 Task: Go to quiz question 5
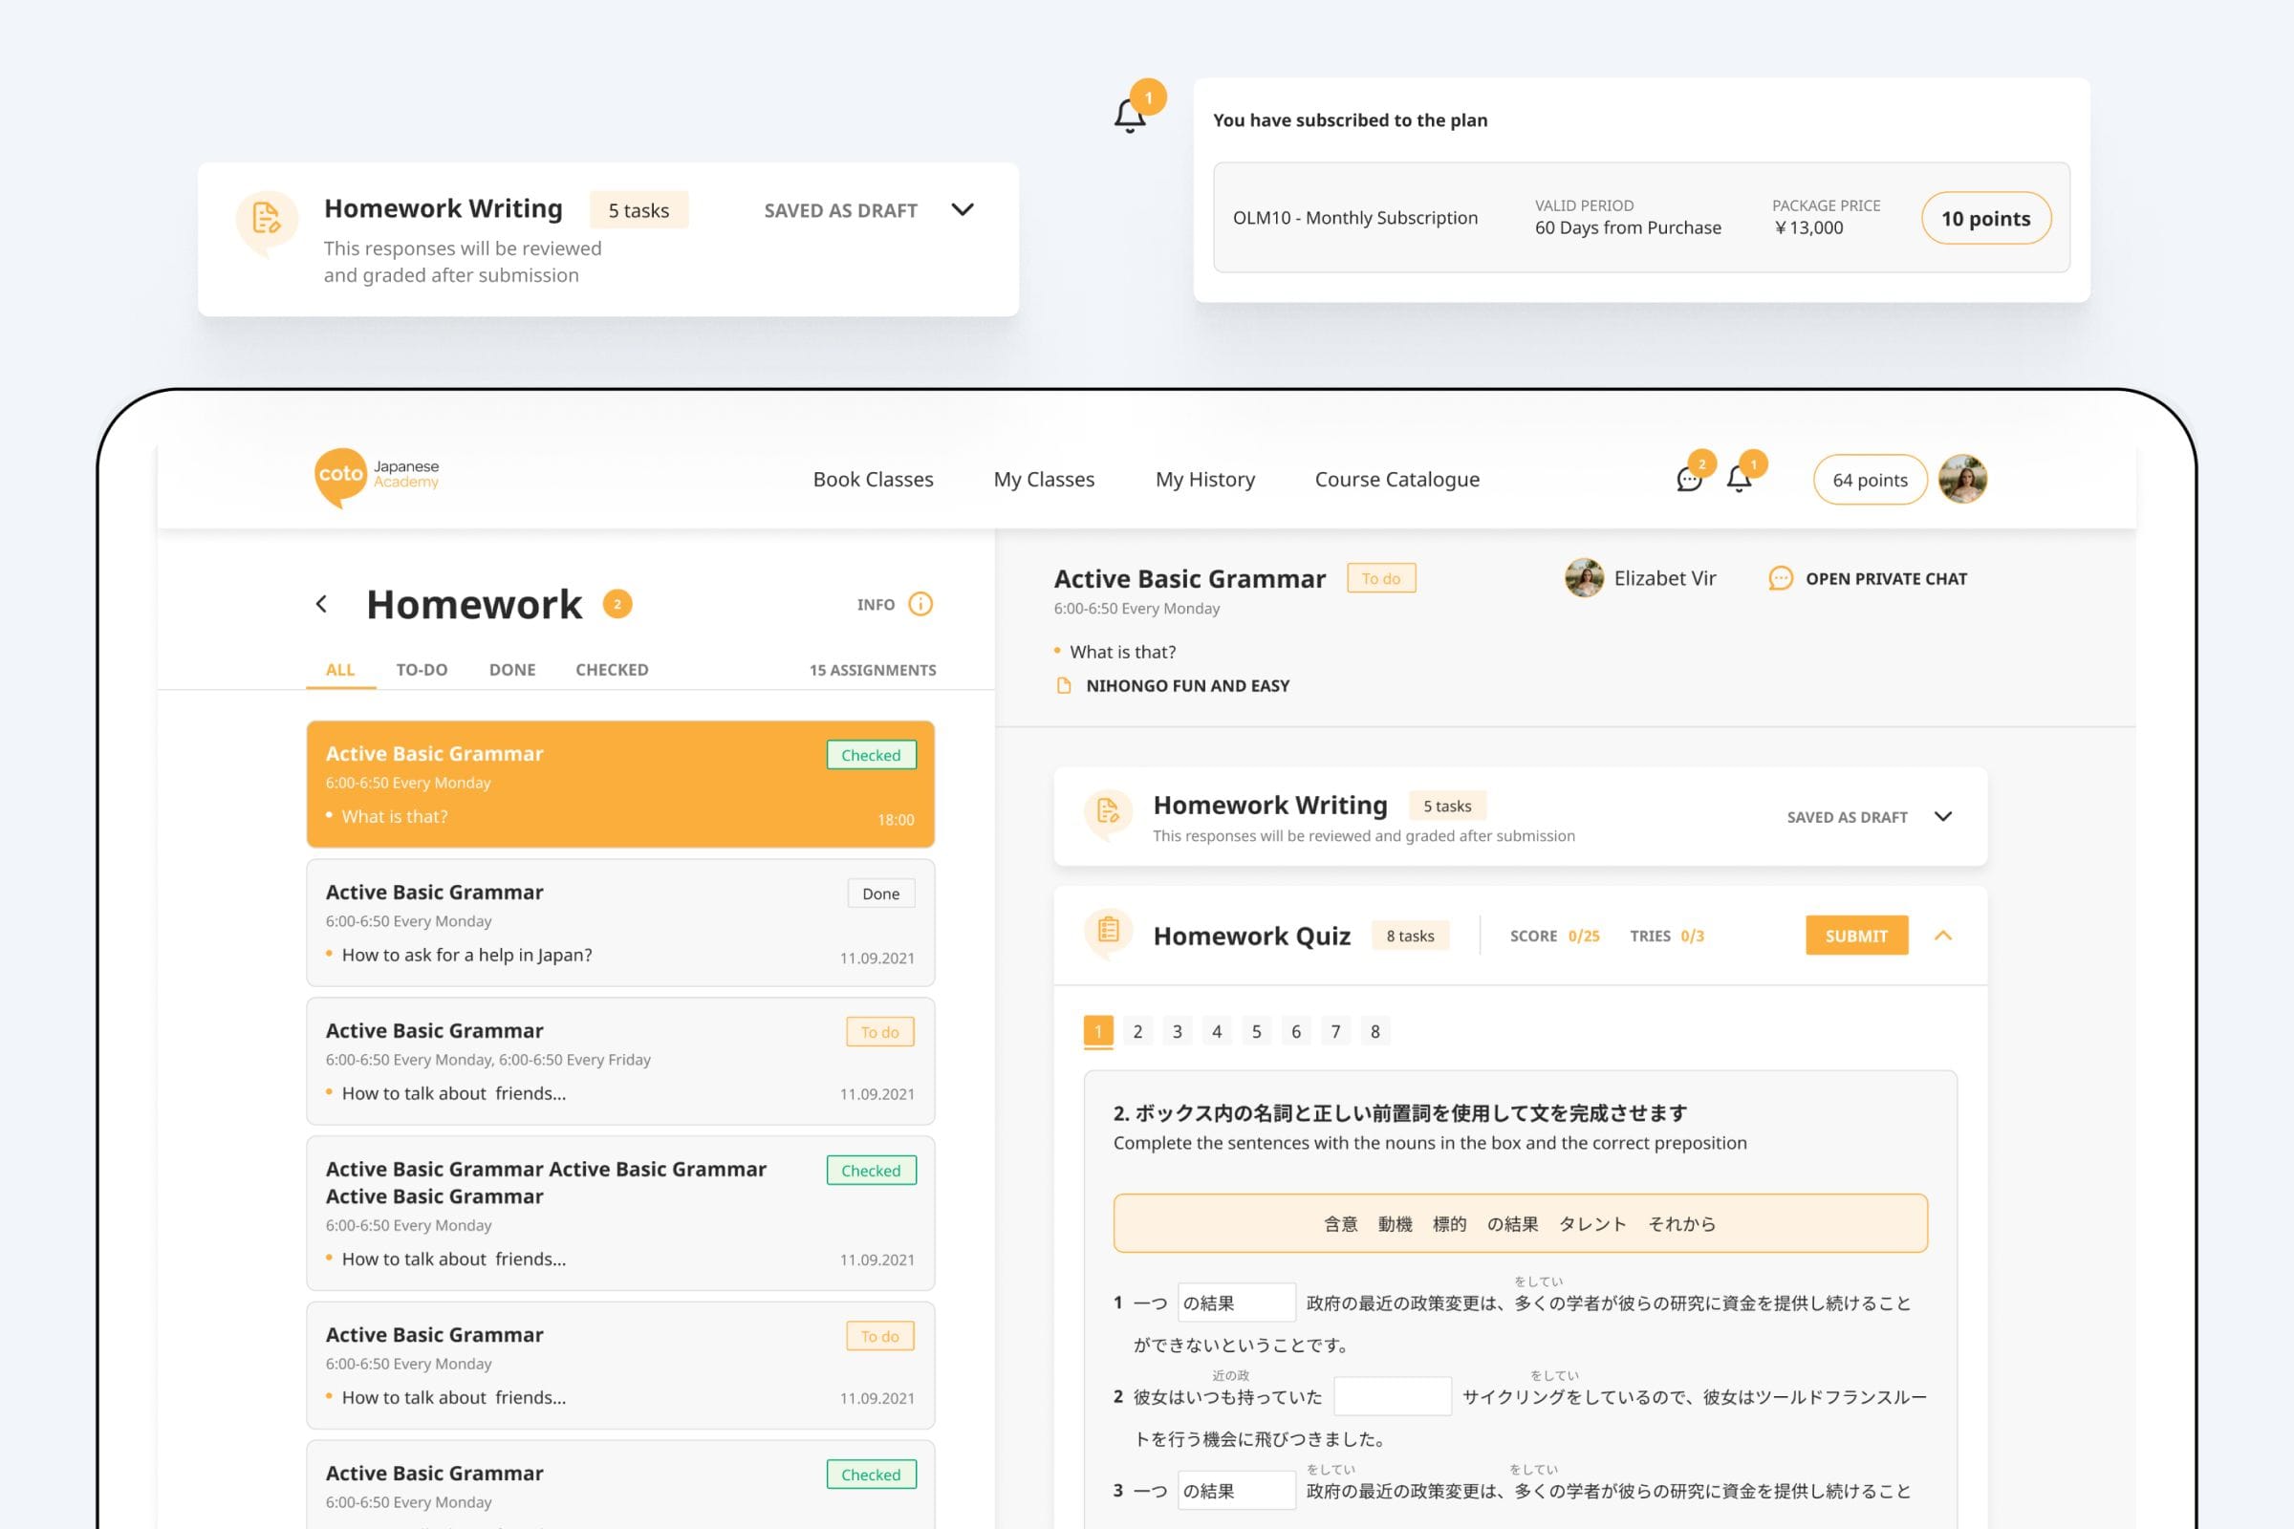pos(1256,1031)
